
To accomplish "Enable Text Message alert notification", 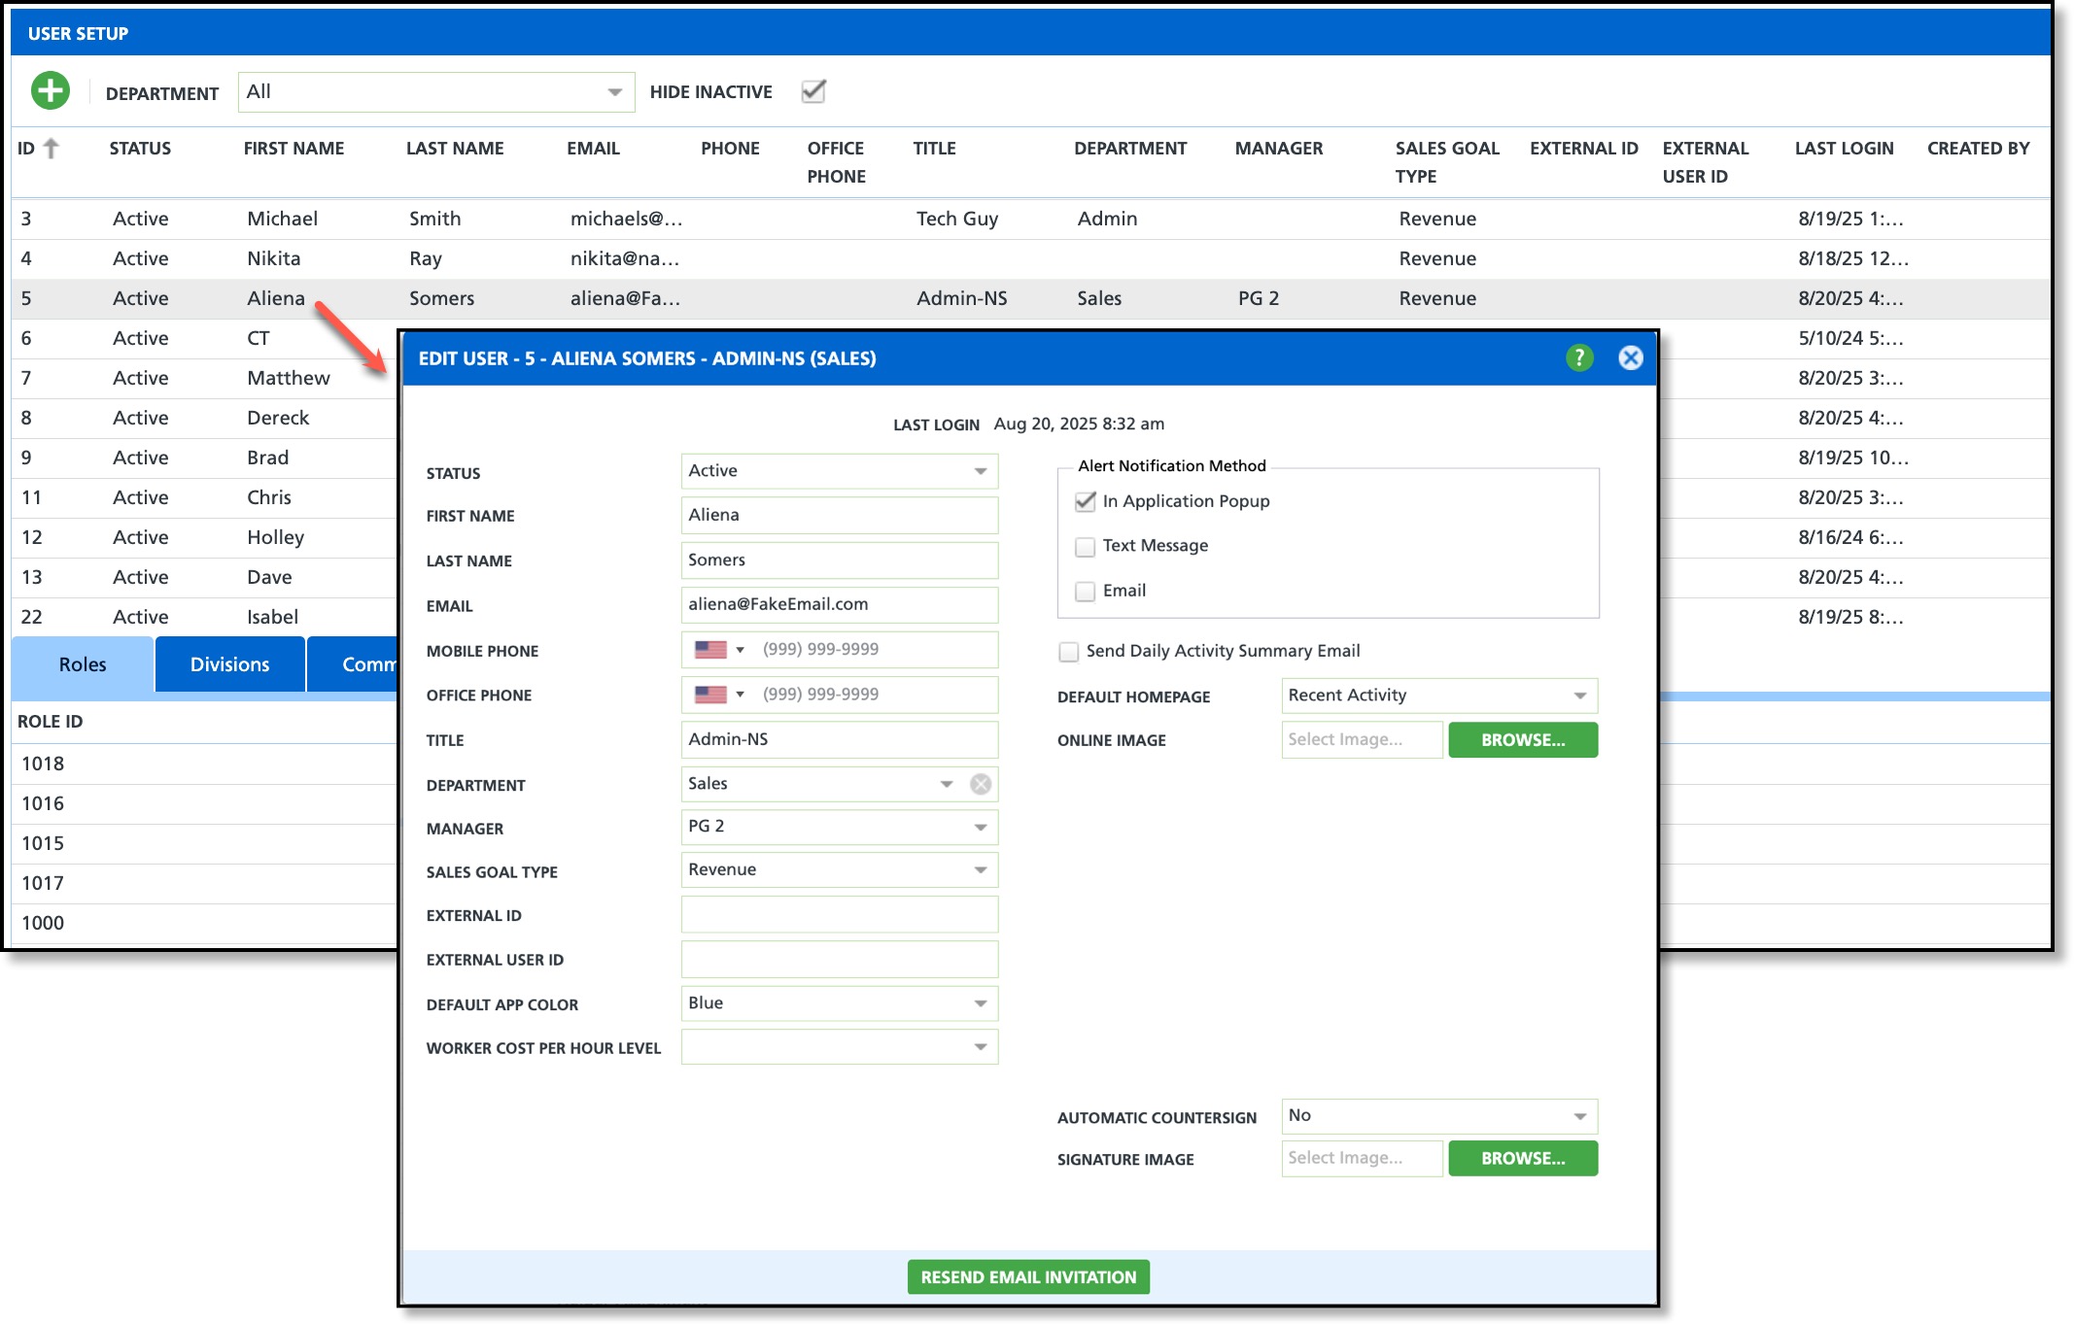I will 1086,547.
